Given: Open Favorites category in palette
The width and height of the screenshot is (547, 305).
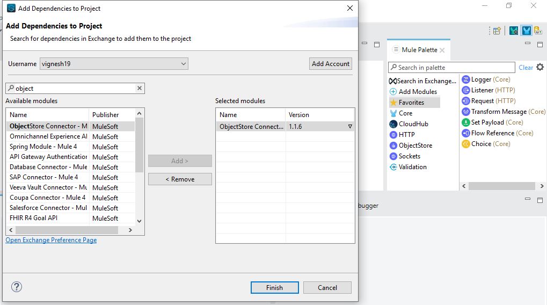Looking at the screenshot, I should (x=414, y=103).
